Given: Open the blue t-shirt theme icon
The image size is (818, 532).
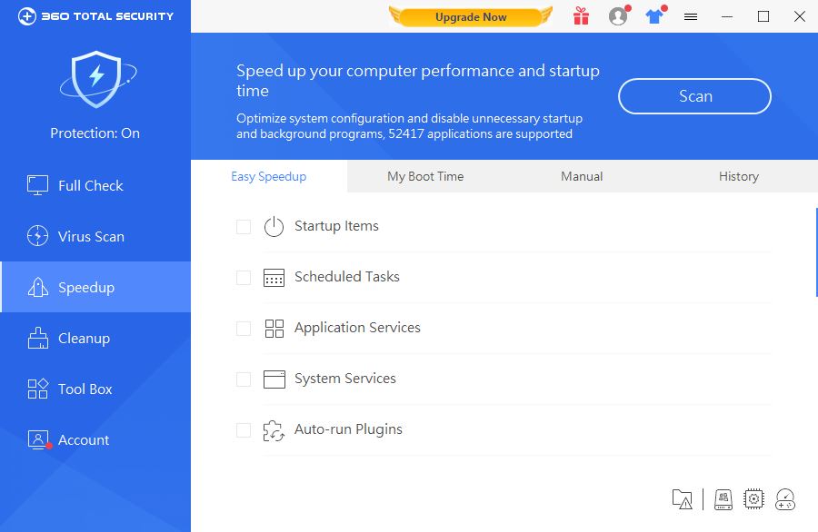Looking at the screenshot, I should pos(654,16).
